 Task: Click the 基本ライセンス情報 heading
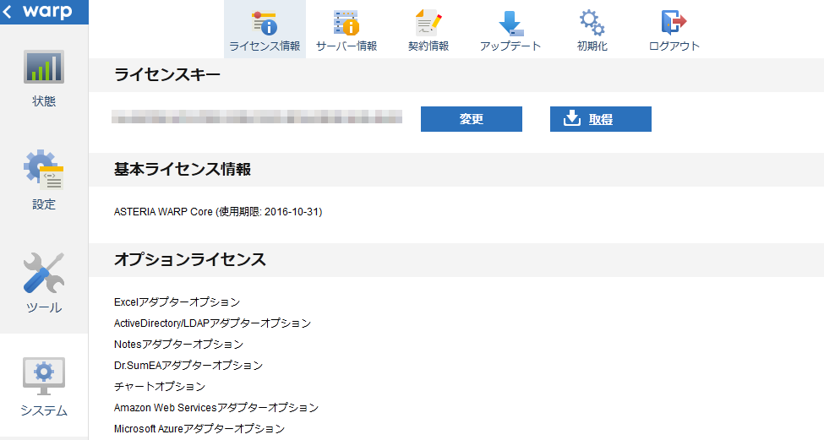(183, 169)
